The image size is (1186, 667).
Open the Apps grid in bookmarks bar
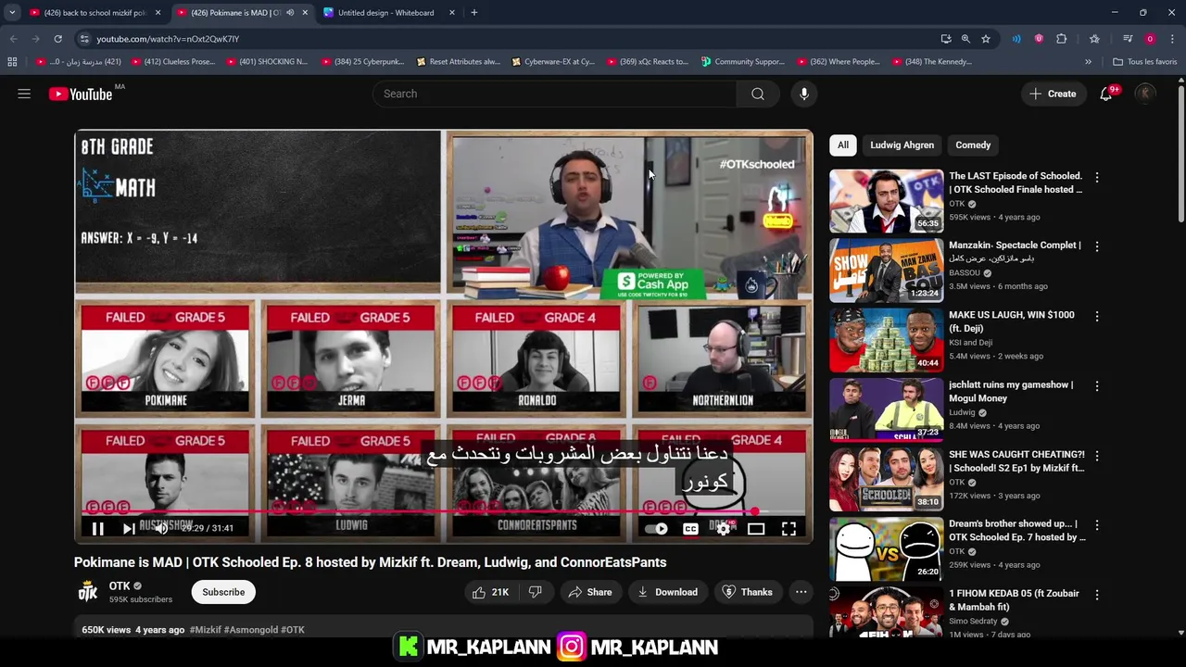click(12, 62)
